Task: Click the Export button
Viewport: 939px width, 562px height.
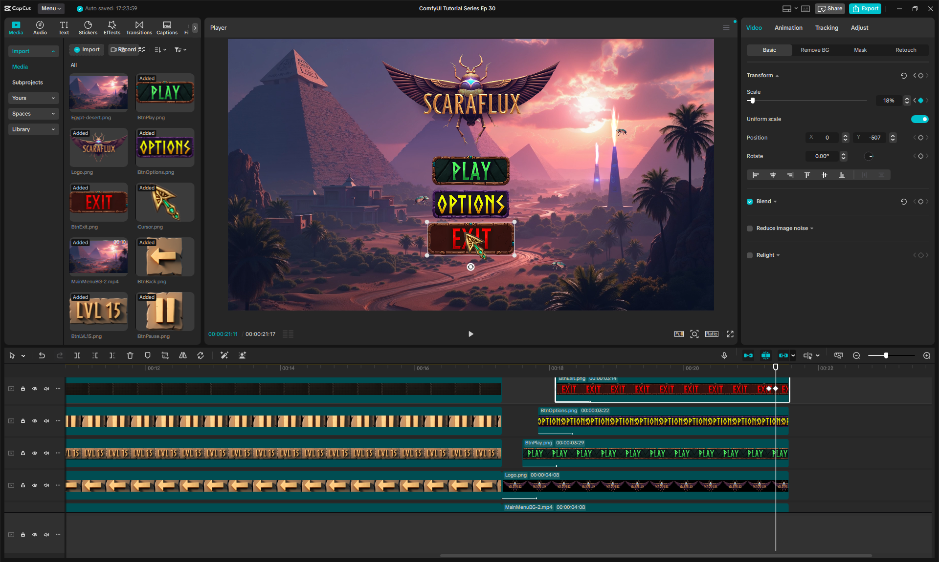Action: click(x=865, y=8)
